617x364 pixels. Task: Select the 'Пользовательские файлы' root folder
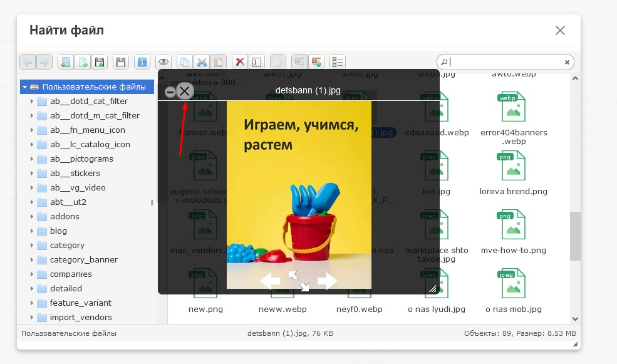coord(87,87)
